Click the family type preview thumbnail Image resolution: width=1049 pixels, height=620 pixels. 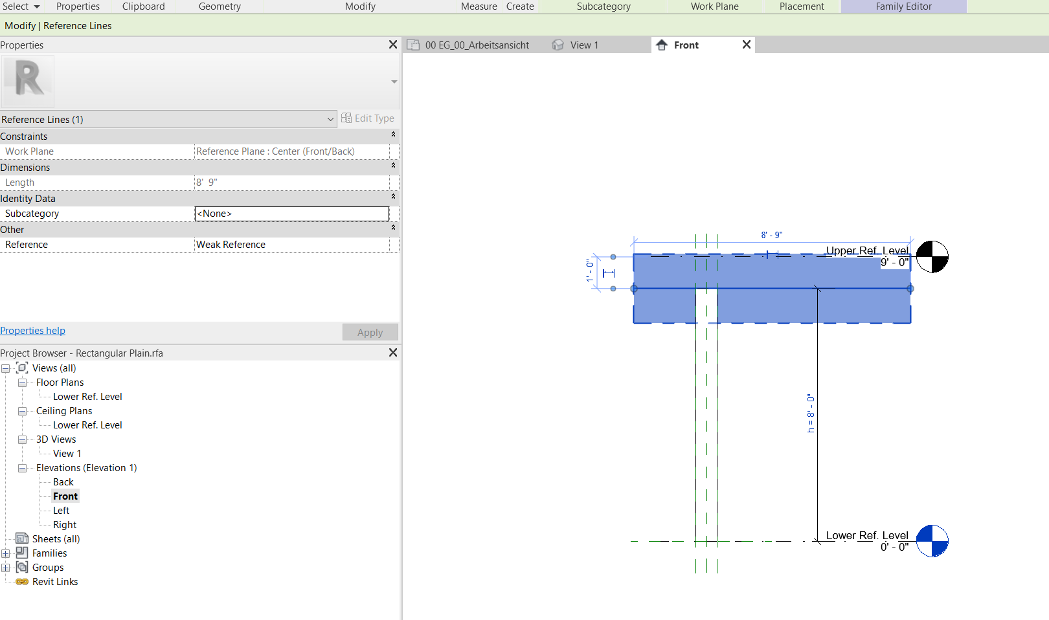pos(28,82)
